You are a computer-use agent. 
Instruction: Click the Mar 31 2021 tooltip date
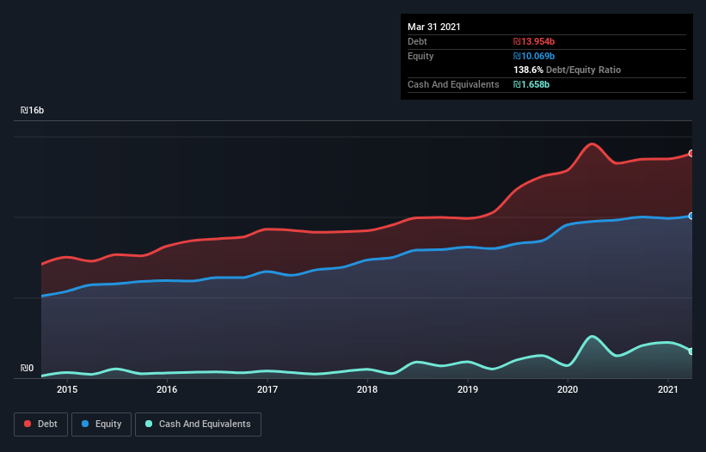434,27
